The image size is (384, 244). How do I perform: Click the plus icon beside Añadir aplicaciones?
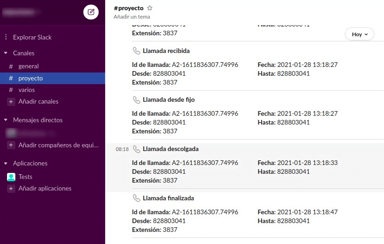[x=11, y=189]
